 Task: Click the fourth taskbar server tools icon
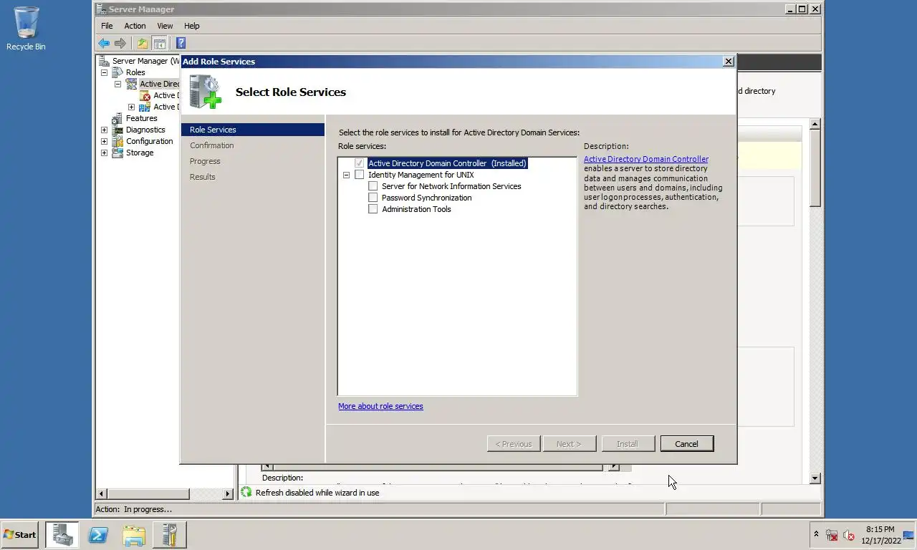point(170,535)
